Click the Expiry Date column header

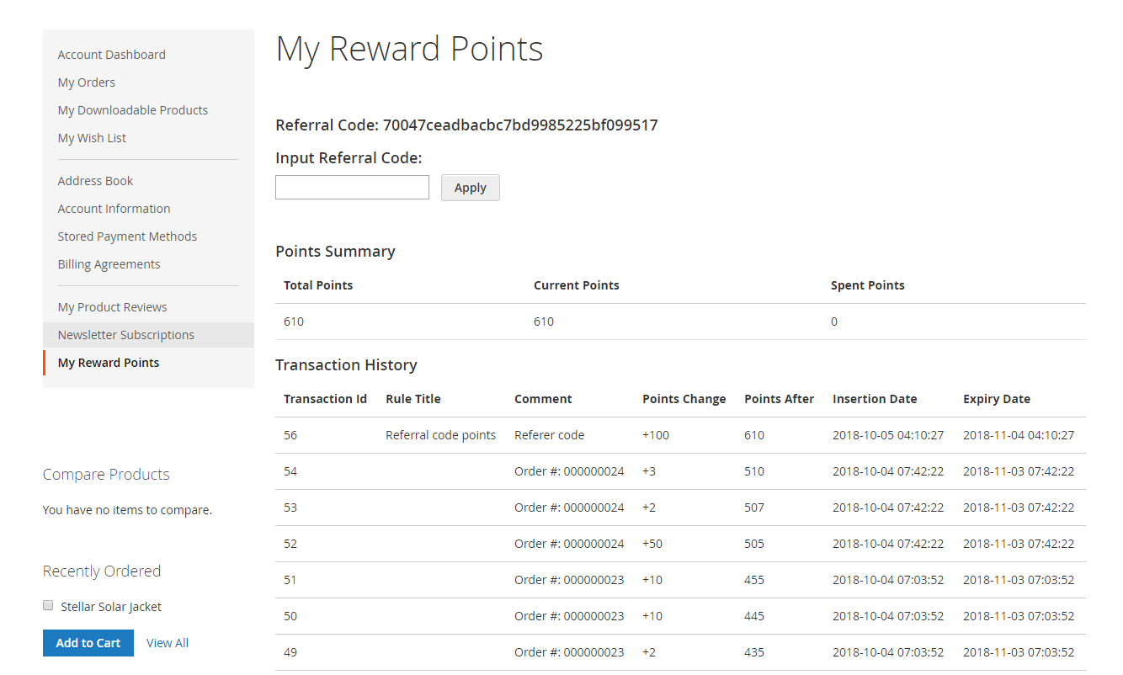coord(997,399)
